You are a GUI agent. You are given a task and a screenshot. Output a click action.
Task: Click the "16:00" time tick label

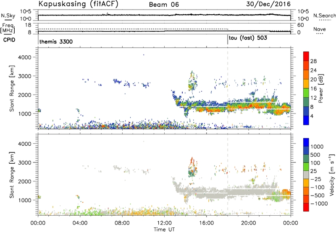(x=206, y=223)
